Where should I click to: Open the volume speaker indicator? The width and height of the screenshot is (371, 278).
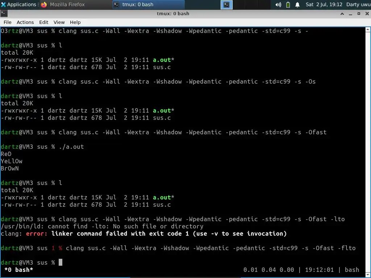tap(278, 4)
